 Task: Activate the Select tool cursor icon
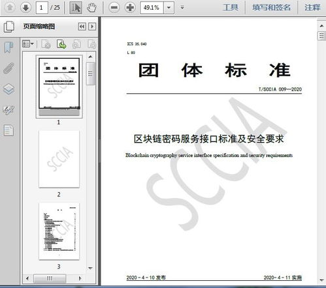(x=76, y=8)
